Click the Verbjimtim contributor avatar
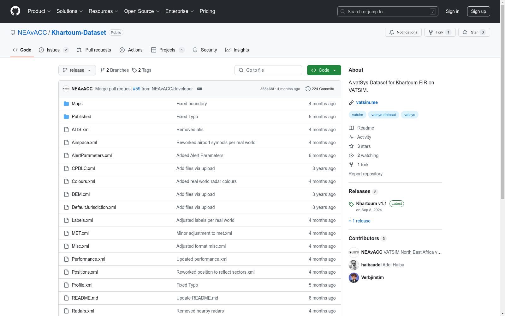The width and height of the screenshot is (505, 316). [354, 277]
